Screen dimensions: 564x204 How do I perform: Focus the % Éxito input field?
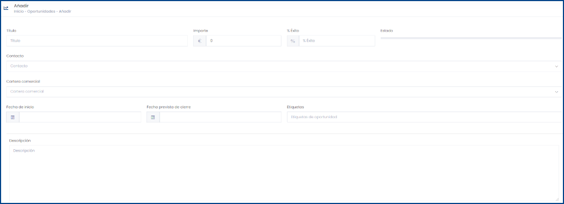[337, 41]
